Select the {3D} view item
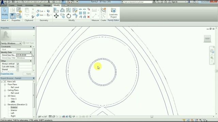The height and width of the screenshot is (122, 218). coord(13,102)
